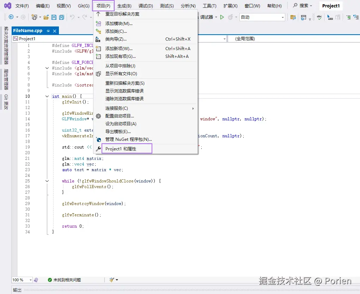
Task: Click the spell checker abc icon
Action: click(x=319, y=17)
